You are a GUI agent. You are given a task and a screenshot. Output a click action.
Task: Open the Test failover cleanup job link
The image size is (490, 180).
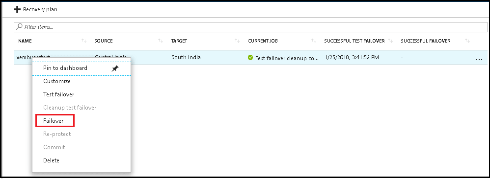click(x=287, y=58)
